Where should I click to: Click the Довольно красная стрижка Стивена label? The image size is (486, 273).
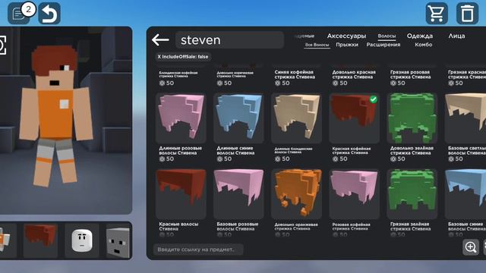354,74
